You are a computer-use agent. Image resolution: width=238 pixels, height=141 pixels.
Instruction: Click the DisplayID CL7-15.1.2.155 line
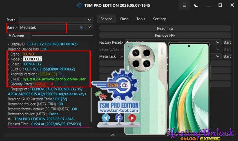pyautogui.click(x=43, y=44)
